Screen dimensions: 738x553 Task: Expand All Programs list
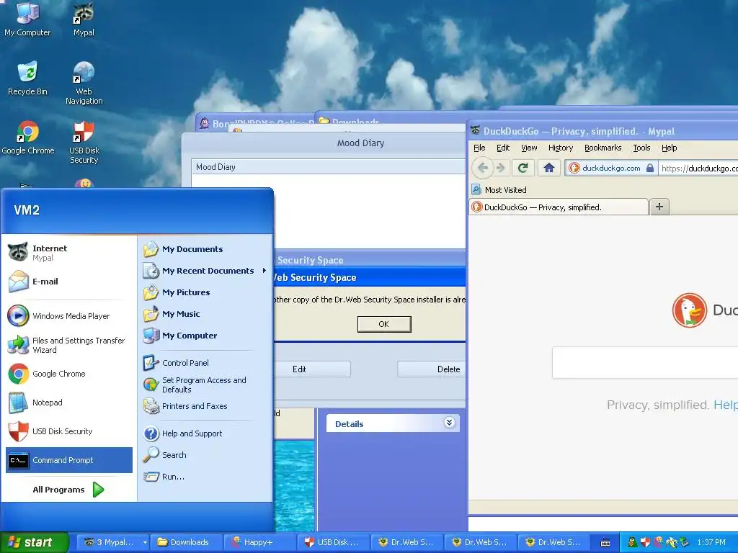coord(68,490)
